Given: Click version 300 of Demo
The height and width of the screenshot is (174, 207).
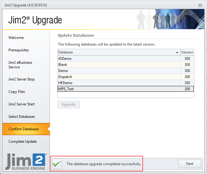Looking at the screenshot, I should pos(187,71).
